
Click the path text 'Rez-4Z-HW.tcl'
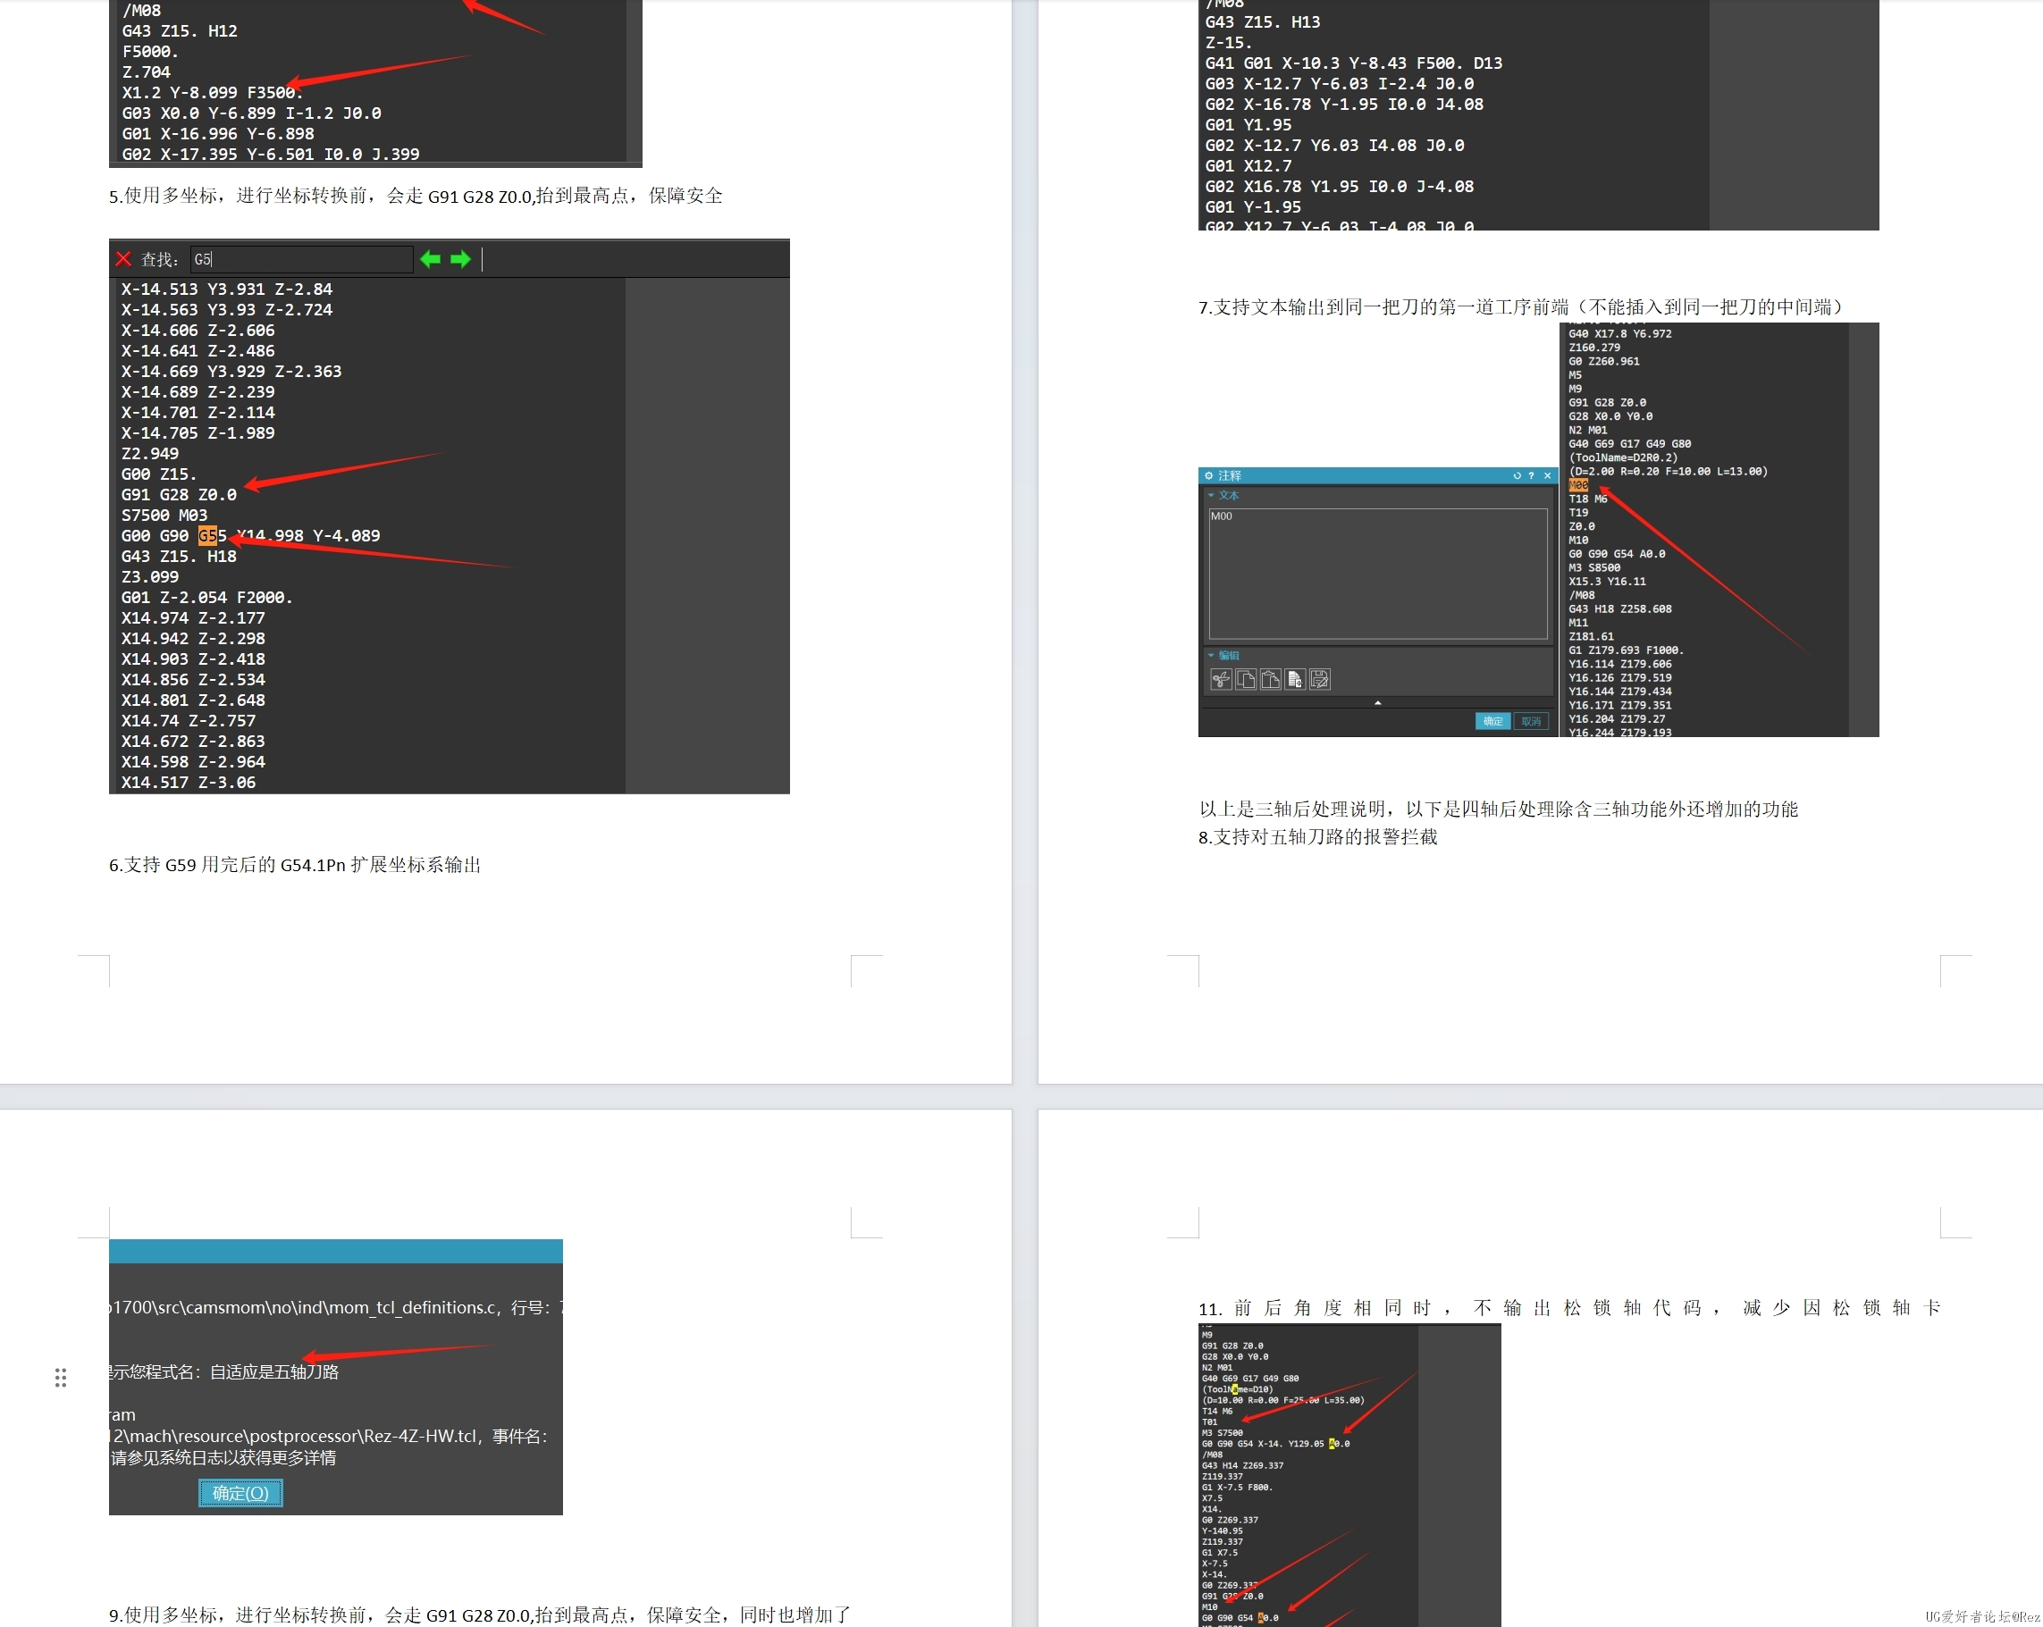(420, 1437)
